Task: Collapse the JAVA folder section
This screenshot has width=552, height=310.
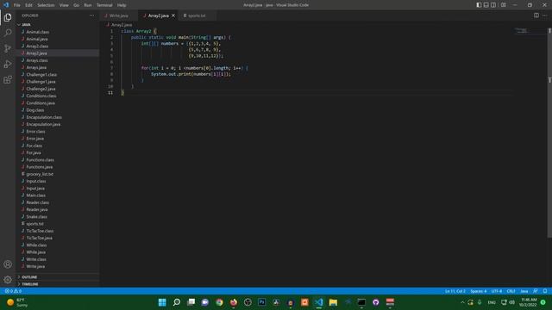Action: pos(58,25)
